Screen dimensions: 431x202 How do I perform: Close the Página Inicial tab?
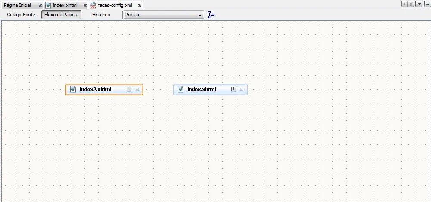pos(40,6)
